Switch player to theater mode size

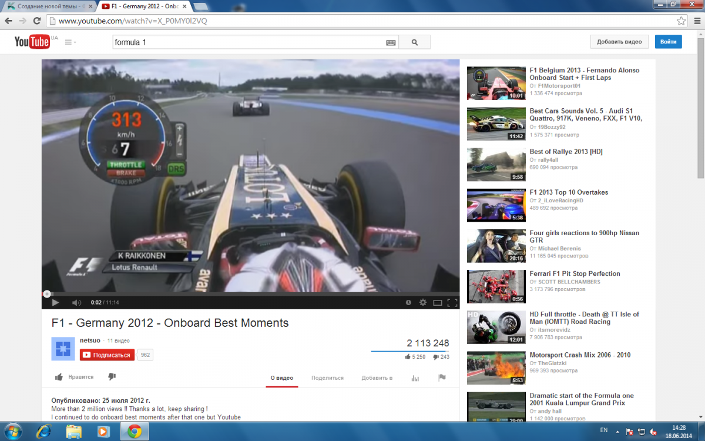click(x=437, y=302)
